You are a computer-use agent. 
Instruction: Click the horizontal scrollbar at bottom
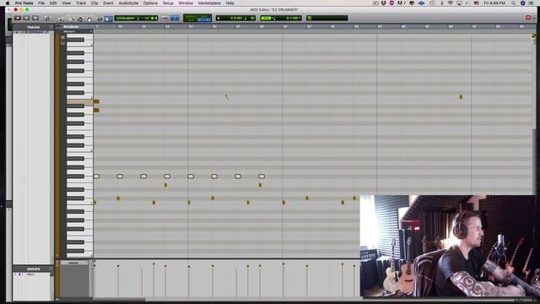[x=119, y=299]
